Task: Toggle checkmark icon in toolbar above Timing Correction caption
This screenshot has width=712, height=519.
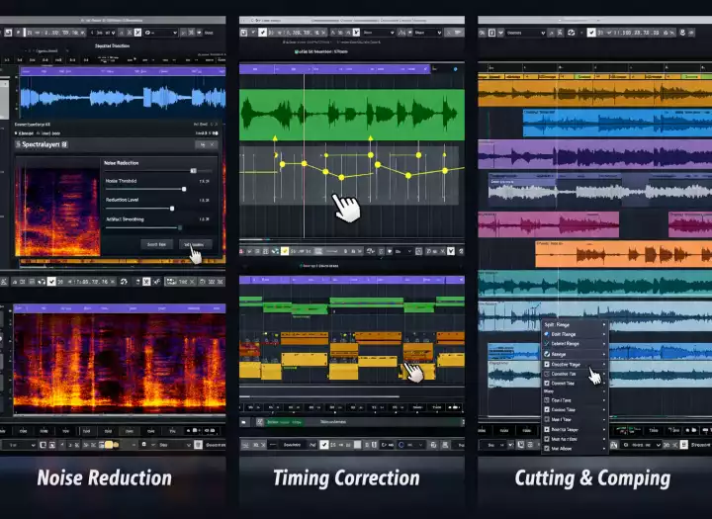Action: tap(323, 445)
